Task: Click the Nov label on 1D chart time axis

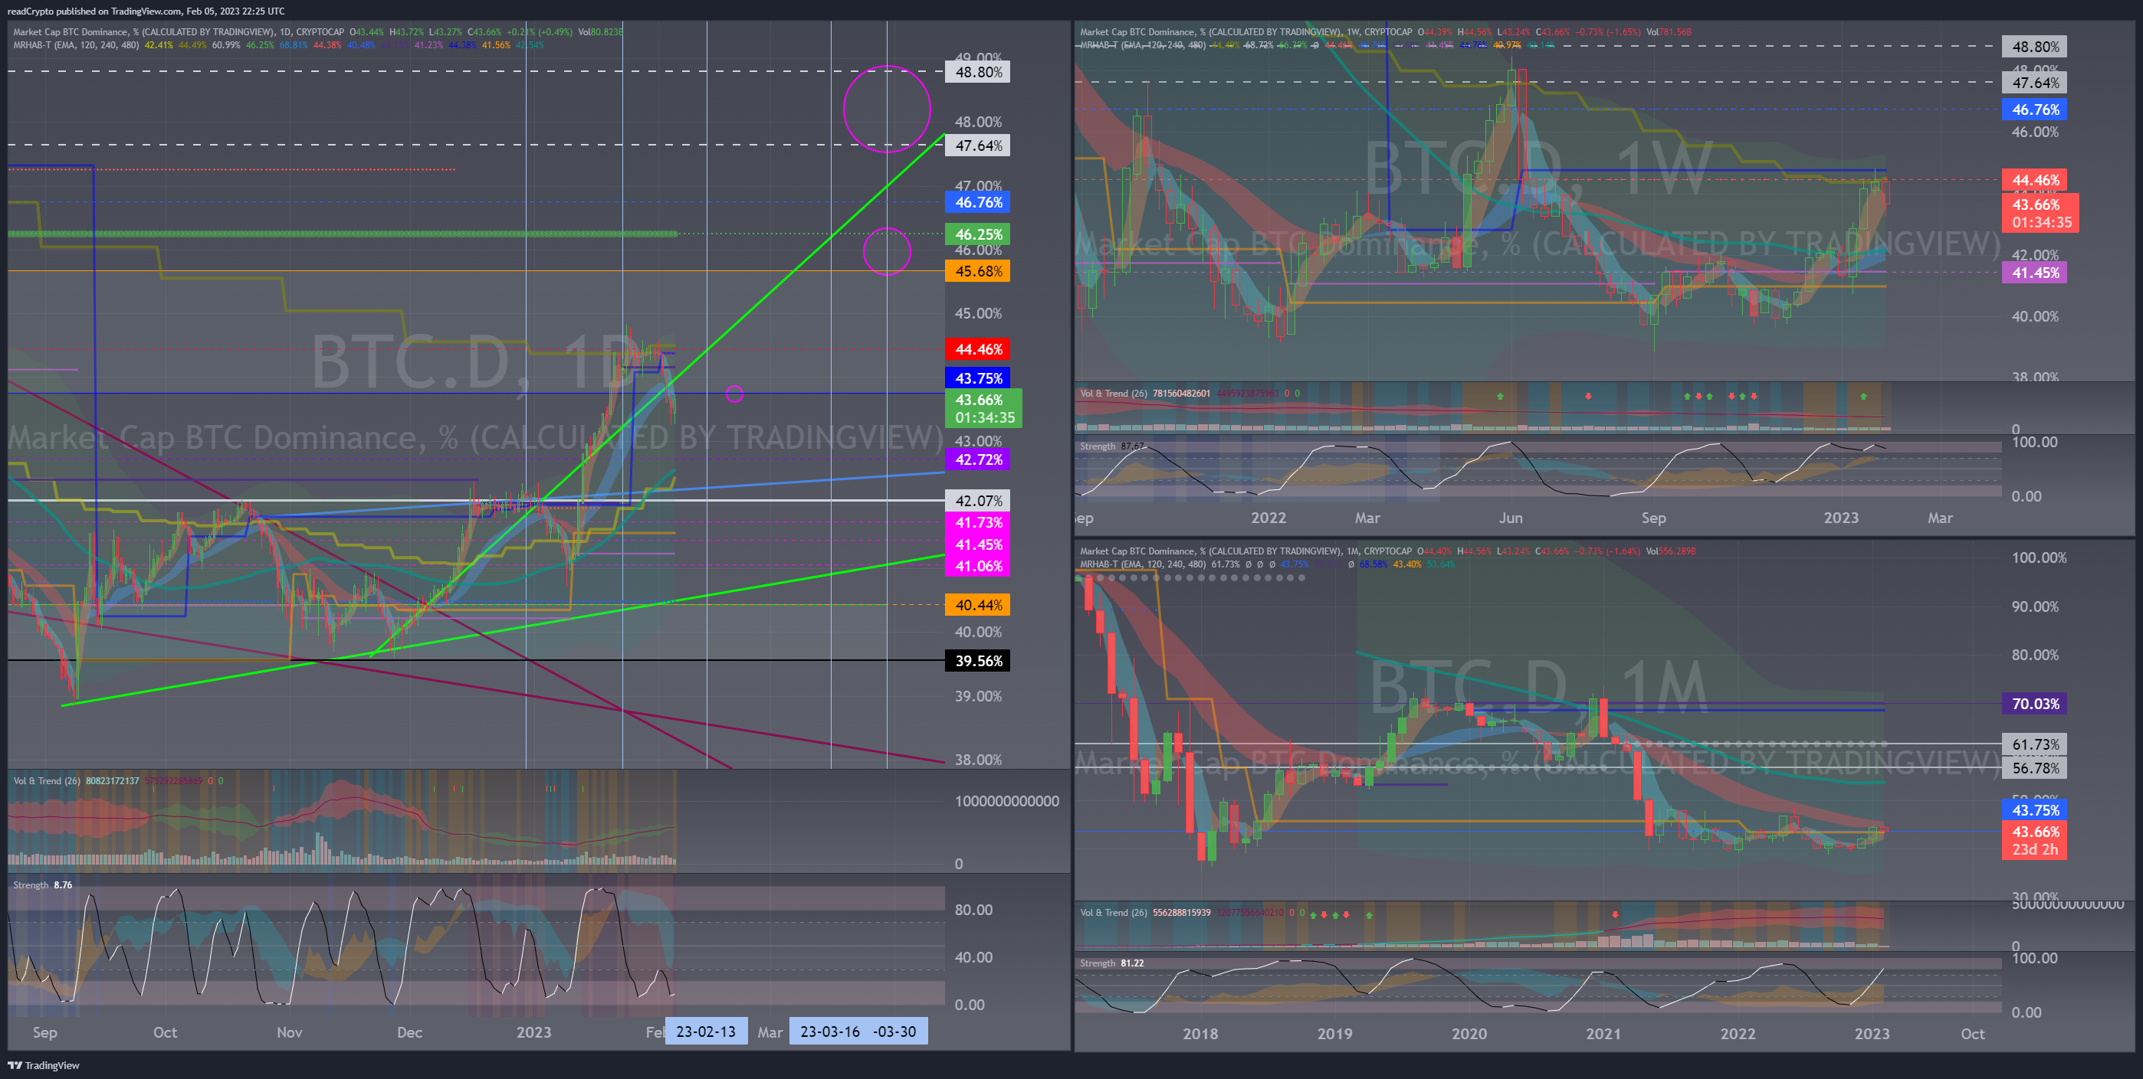Action: coord(289,1032)
